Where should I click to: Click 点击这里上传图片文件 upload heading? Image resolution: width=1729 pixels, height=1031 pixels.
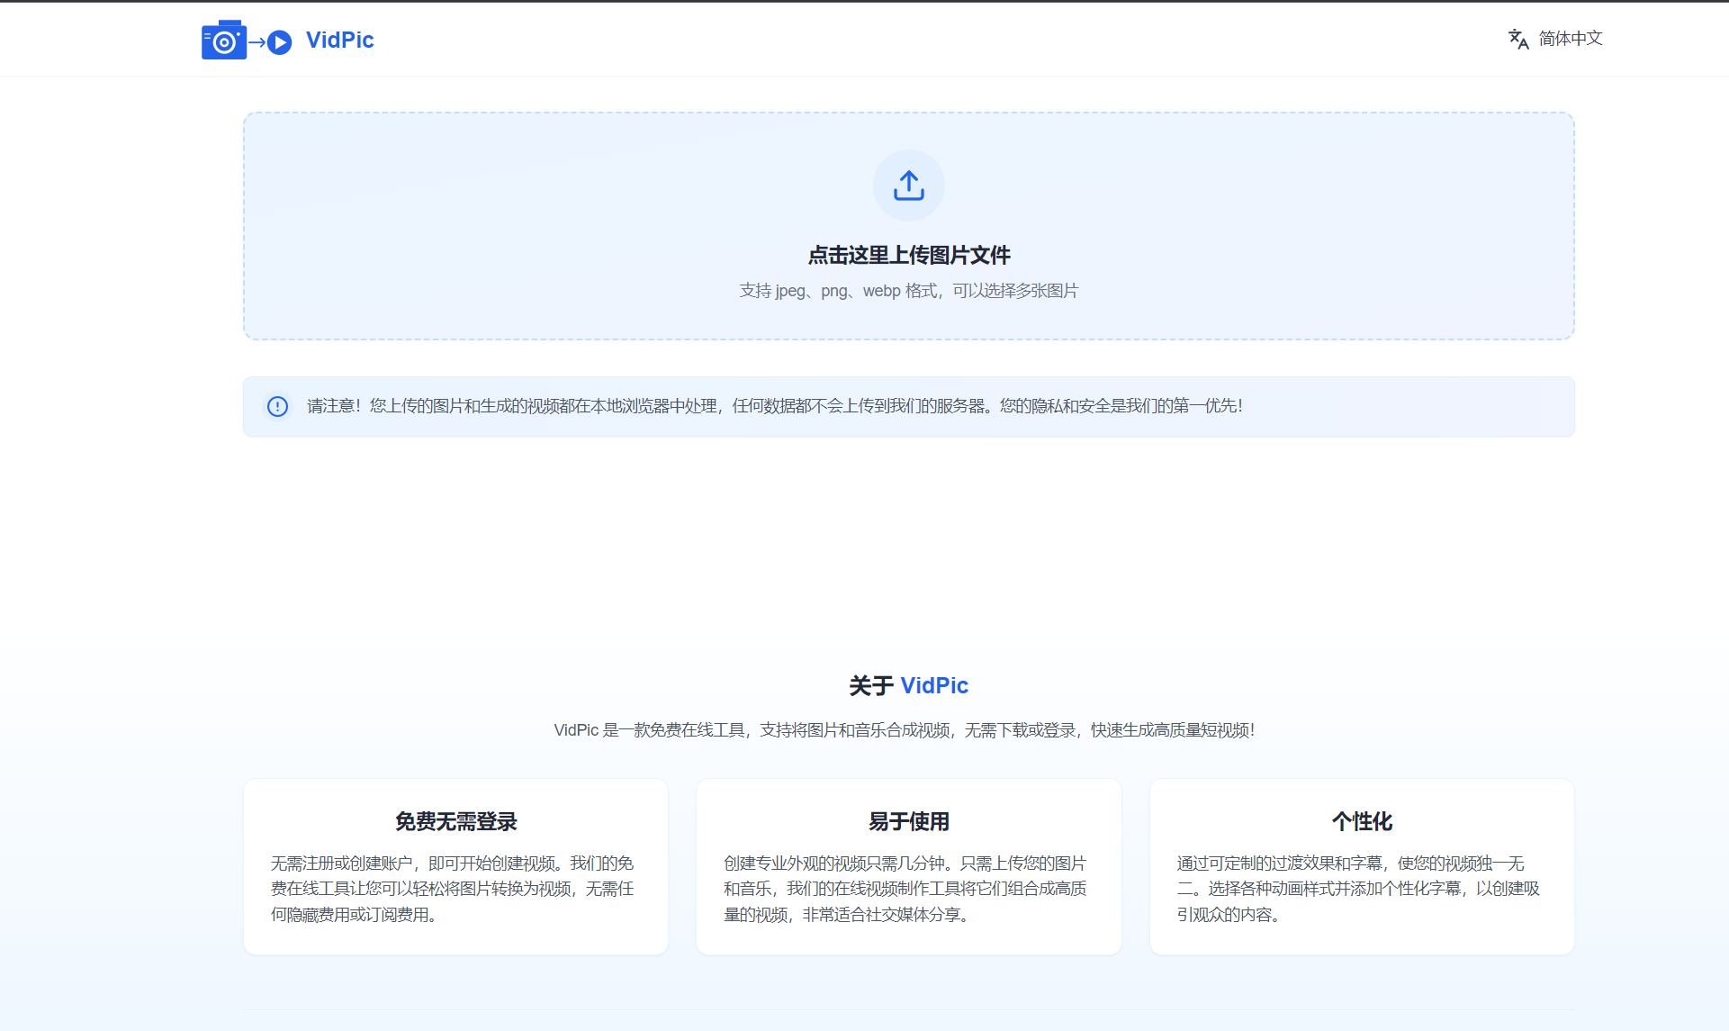(x=909, y=255)
